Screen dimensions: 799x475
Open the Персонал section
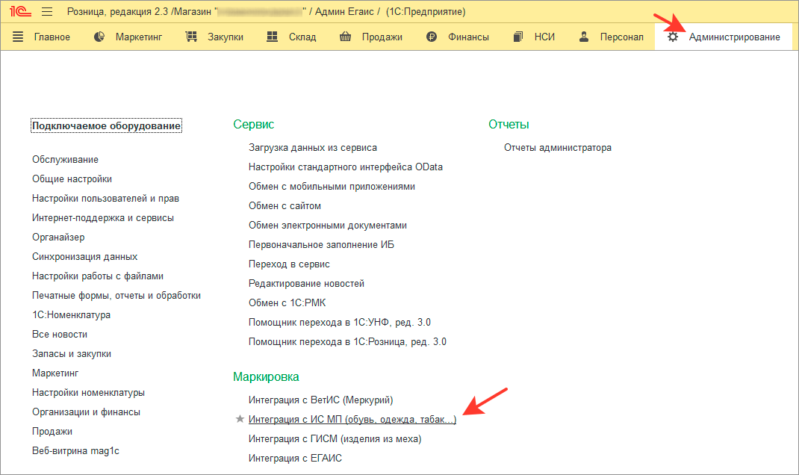pos(622,37)
